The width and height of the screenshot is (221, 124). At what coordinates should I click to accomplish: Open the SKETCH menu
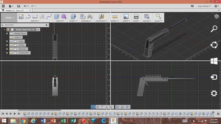[35, 21]
